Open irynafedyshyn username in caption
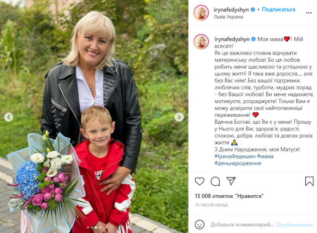The width and height of the screenshot is (317, 233). coord(232,39)
